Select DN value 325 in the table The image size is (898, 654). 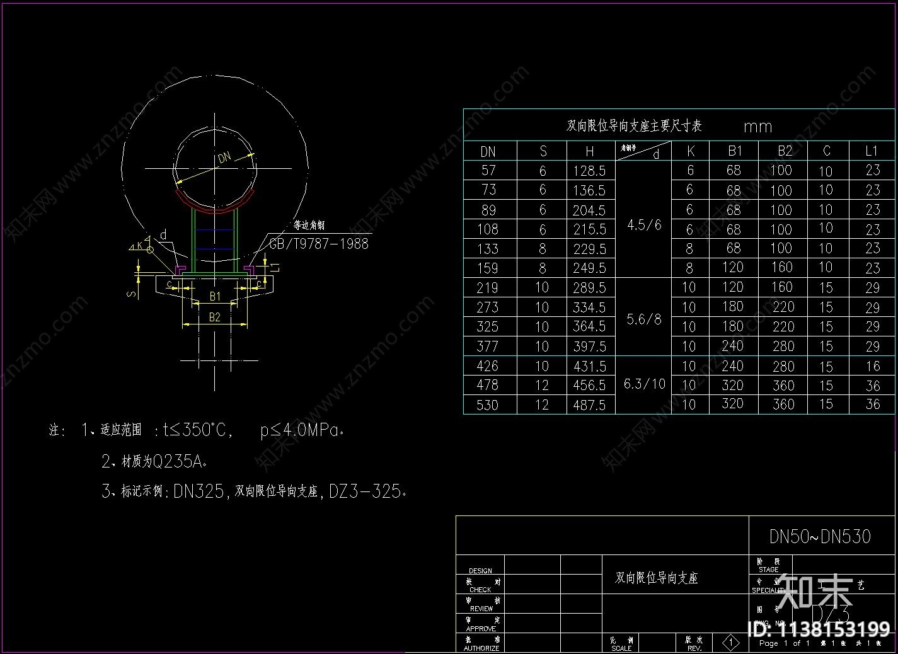(x=488, y=327)
